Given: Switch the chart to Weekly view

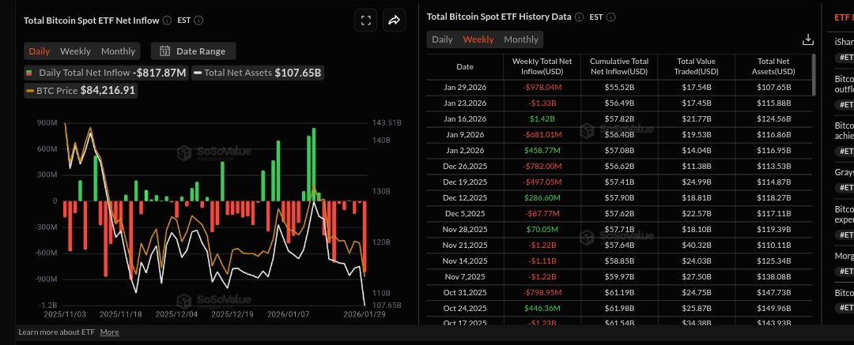Looking at the screenshot, I should (x=76, y=51).
